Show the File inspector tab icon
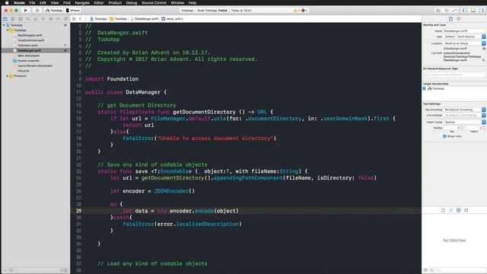 pyautogui.click(x=450, y=19)
